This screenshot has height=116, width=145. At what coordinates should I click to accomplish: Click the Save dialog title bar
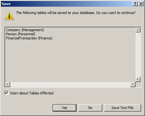67,4
